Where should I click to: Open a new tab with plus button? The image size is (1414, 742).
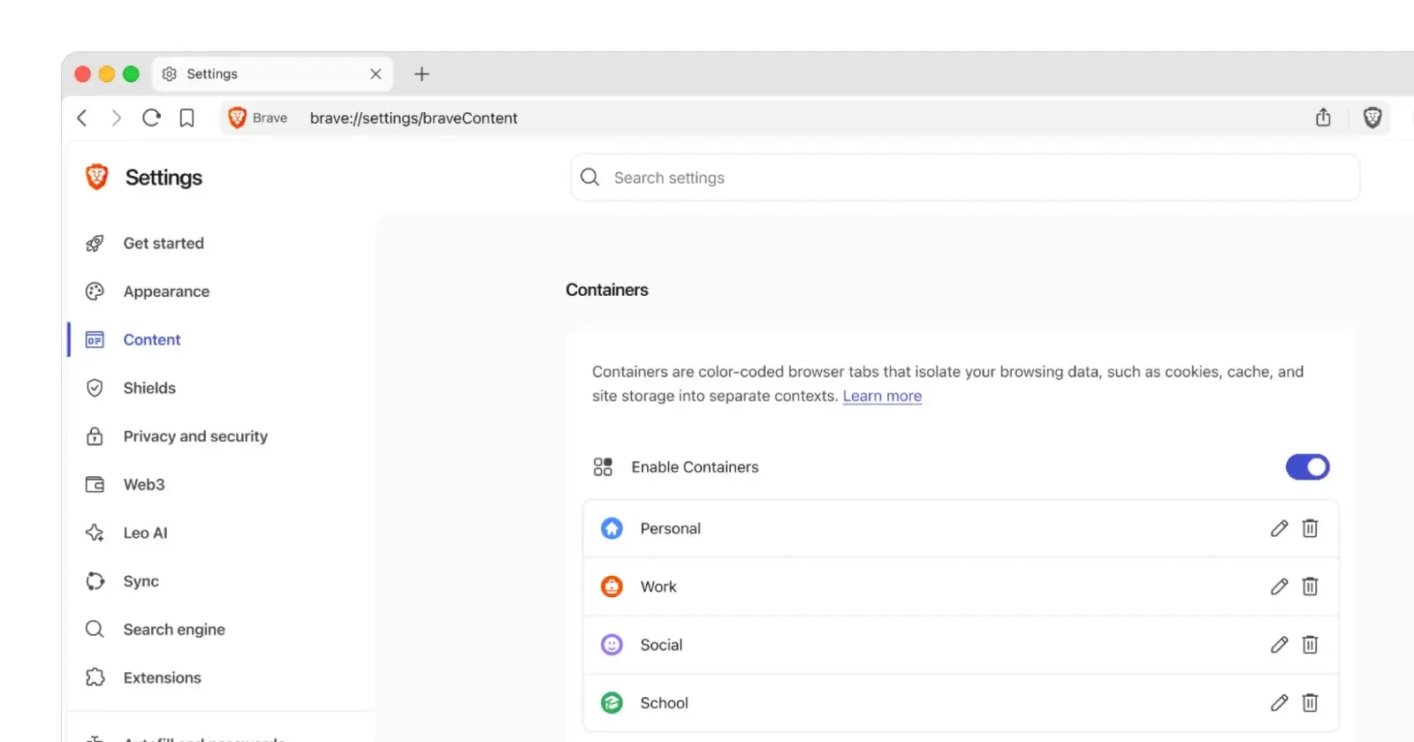tap(422, 74)
